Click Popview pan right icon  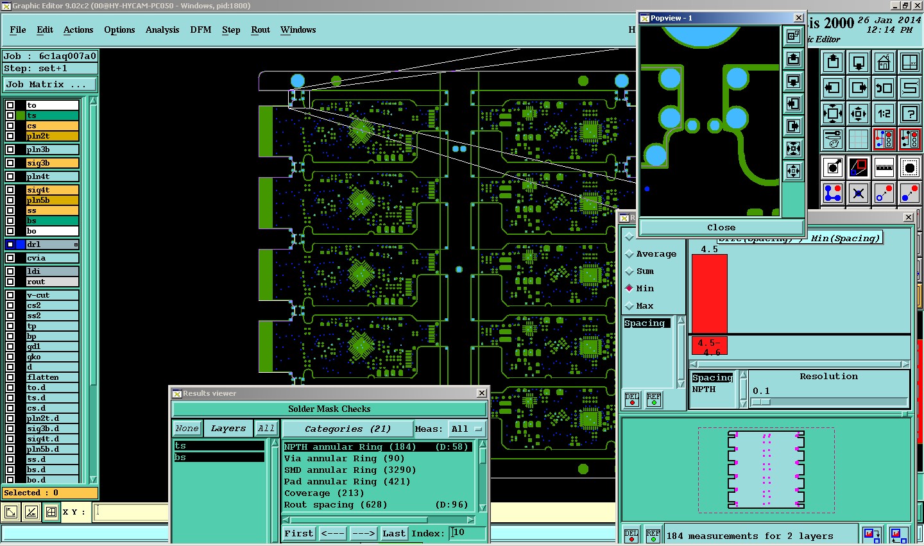pyautogui.click(x=794, y=126)
